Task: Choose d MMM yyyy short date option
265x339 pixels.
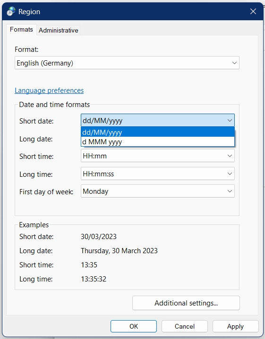Action: 158,142
